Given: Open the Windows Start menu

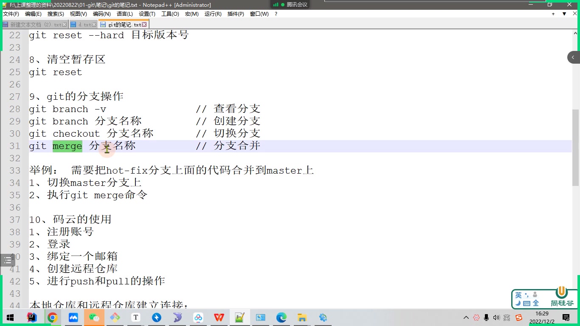Looking at the screenshot, I should 9,317.
